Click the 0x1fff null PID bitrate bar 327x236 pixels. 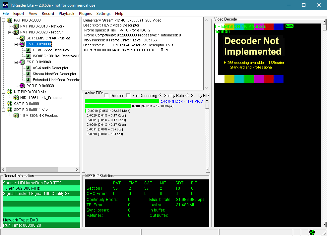(x=108, y=106)
